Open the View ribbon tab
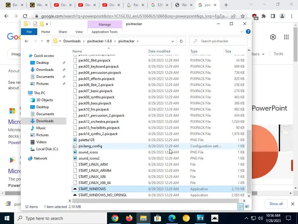Screen dimensions: 298x224 pyautogui.click(x=79, y=32)
